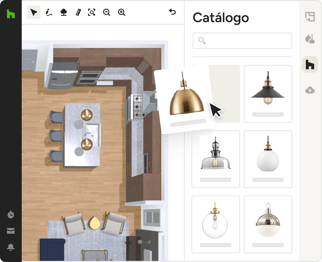Open the pendant lamps decor panel
Image resolution: width=322 pixels, height=262 pixels.
[310, 39]
